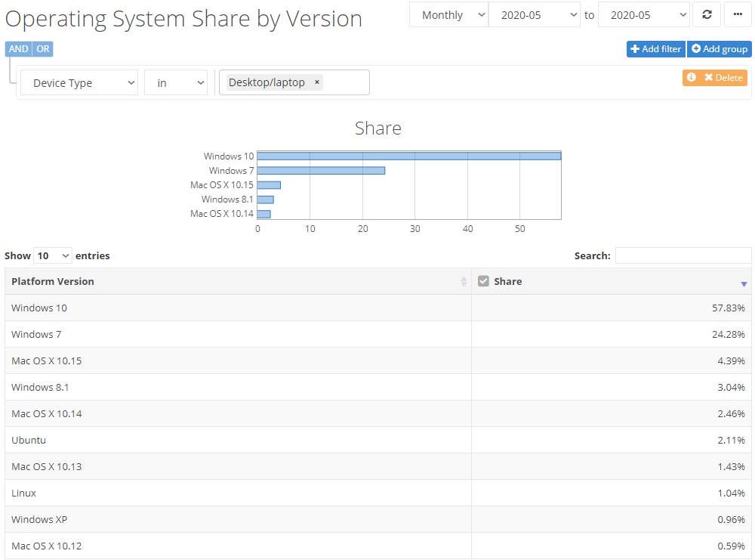Click the 0.59% share value
The image size is (755, 560).
point(731,546)
